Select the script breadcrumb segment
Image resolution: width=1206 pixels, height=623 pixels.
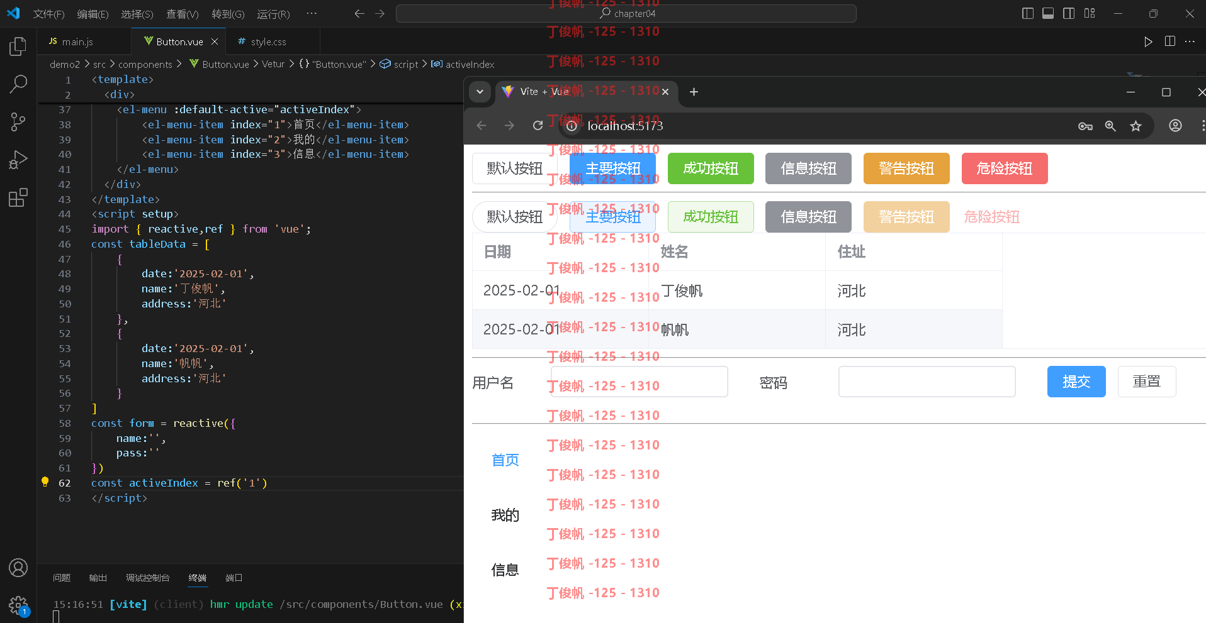pos(399,64)
